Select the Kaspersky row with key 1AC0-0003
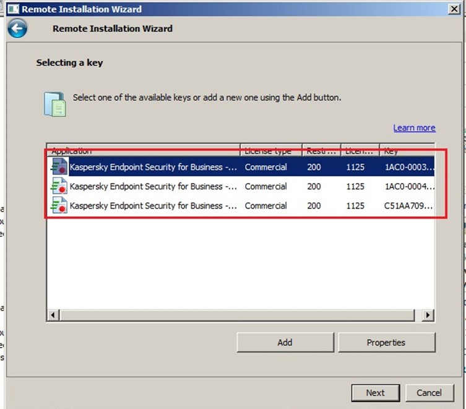The width and height of the screenshot is (466, 409). click(241, 166)
